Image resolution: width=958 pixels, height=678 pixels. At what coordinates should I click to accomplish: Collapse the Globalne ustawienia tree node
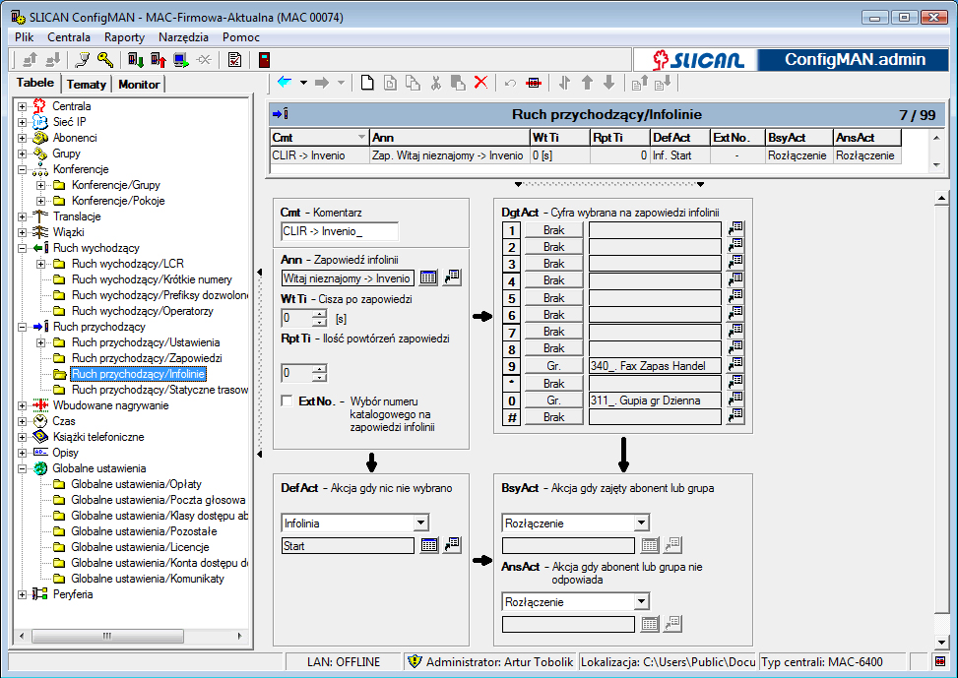point(22,468)
